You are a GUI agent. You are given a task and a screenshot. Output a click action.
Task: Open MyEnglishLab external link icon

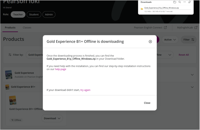196,27
